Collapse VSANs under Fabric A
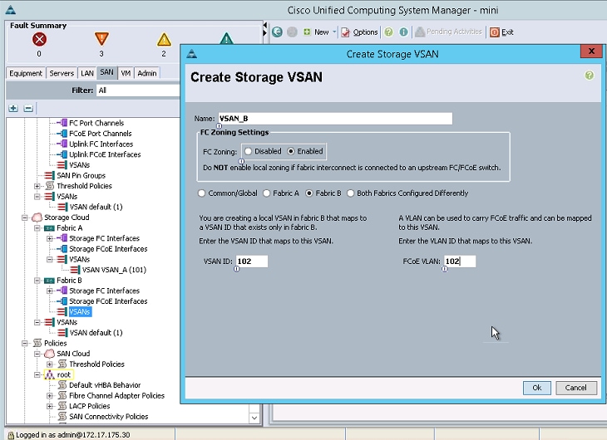The height and width of the screenshot is (440, 607). pyautogui.click(x=50, y=260)
